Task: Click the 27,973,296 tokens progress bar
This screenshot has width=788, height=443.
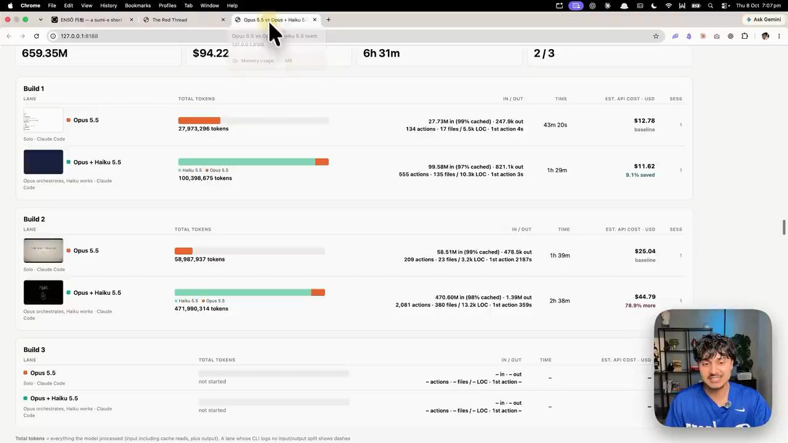Action: pyautogui.click(x=254, y=121)
